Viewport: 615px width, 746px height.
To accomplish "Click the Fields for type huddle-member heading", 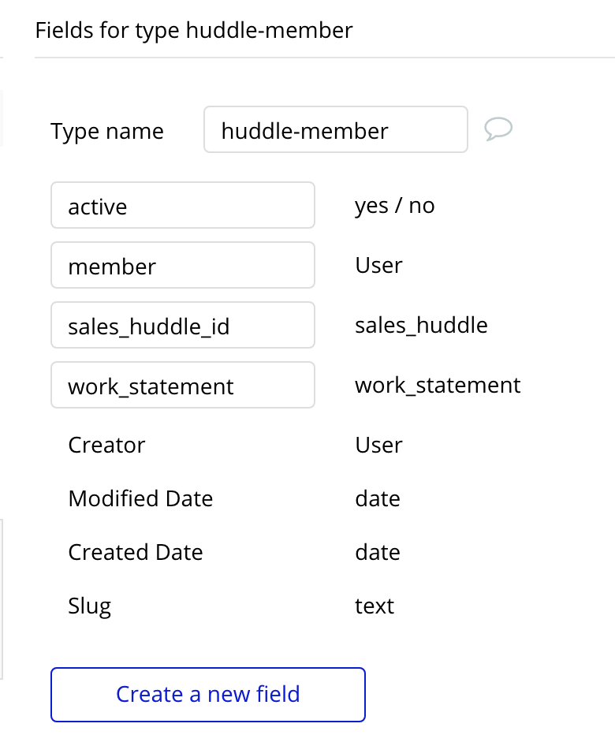I will 194,31.
